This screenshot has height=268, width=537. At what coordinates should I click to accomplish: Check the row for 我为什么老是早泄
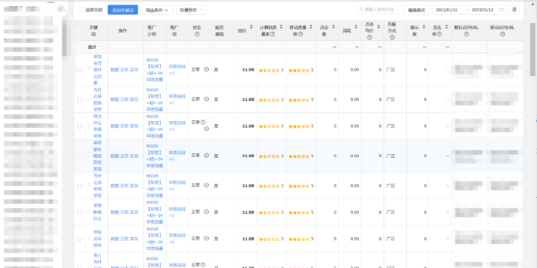(79, 126)
